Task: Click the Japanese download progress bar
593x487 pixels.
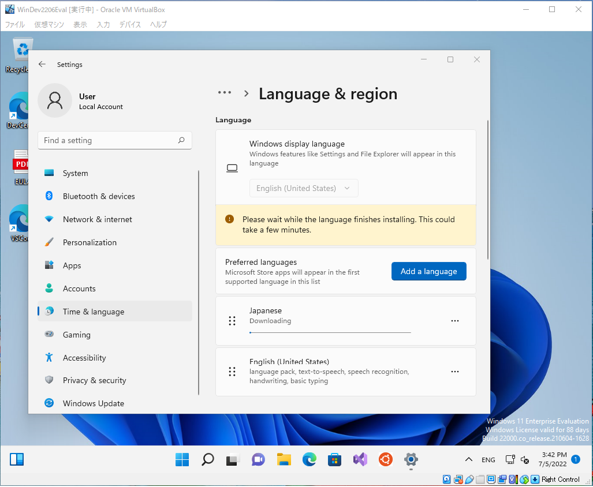Action: coord(330,332)
